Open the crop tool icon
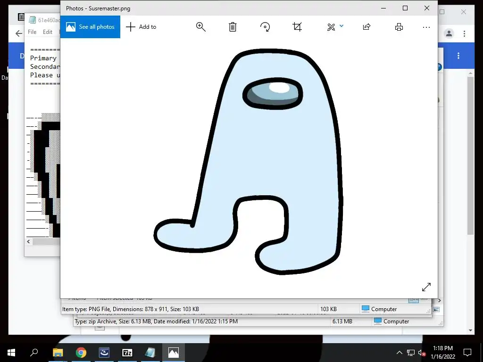483x362 pixels. pyautogui.click(x=297, y=27)
